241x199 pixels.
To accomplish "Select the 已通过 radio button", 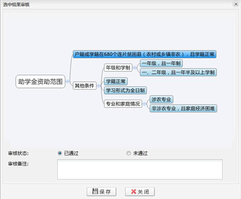I will coord(60,153).
